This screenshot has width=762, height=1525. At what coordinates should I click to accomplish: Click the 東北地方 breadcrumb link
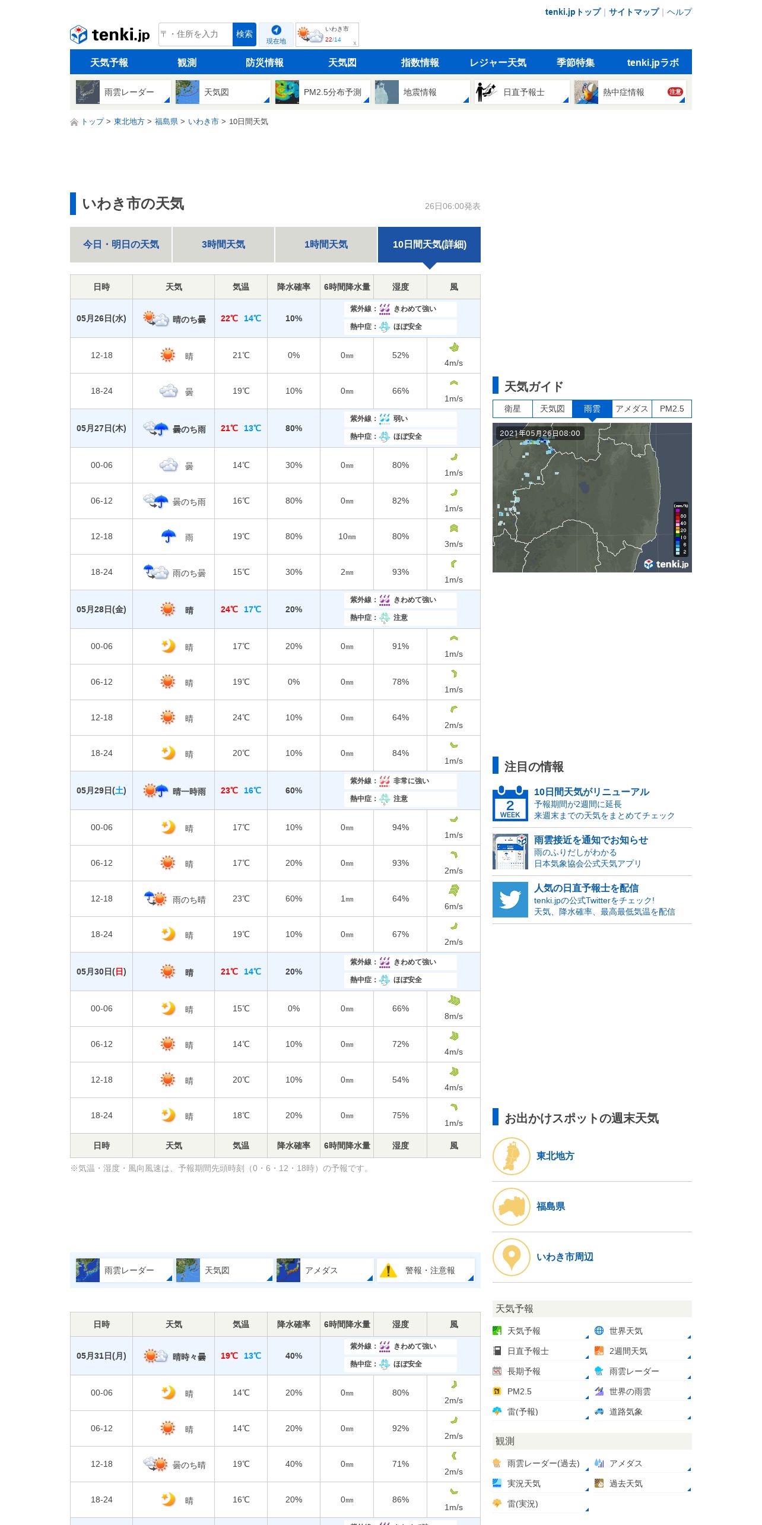pyautogui.click(x=129, y=122)
